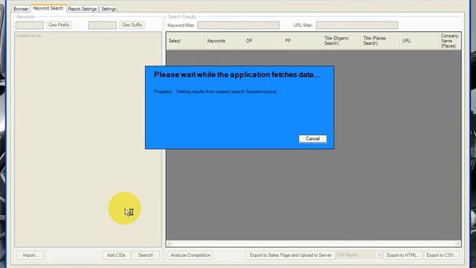The image size is (476, 268).
Task: Sort by the Keywords column header
Action: pyautogui.click(x=224, y=41)
